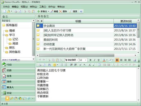Click the smiley emoticon icon
Screen dimensions: 141x106
point(54,65)
